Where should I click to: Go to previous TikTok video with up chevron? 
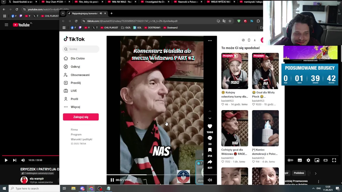tap(210, 111)
